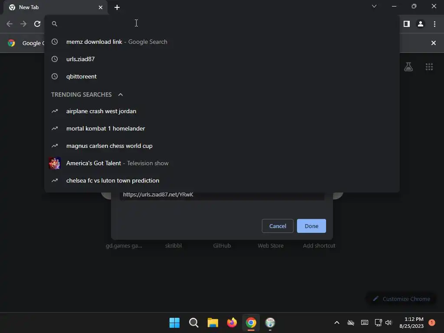The height and width of the screenshot is (333, 444).
Task: Choose the America's Got Talent suggestion
Action: [x=222, y=163]
